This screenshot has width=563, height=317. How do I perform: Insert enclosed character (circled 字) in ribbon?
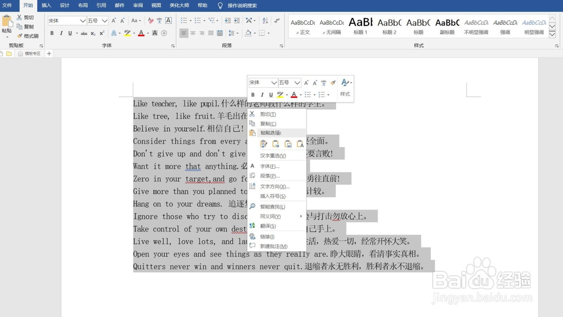click(164, 33)
